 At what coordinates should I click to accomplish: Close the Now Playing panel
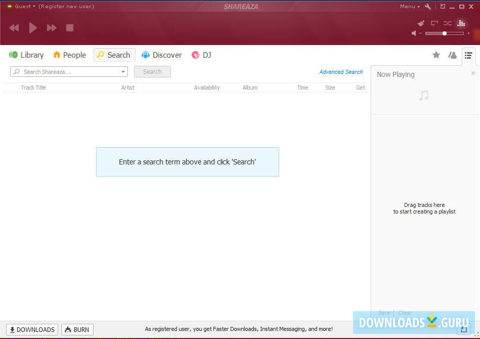(x=473, y=73)
